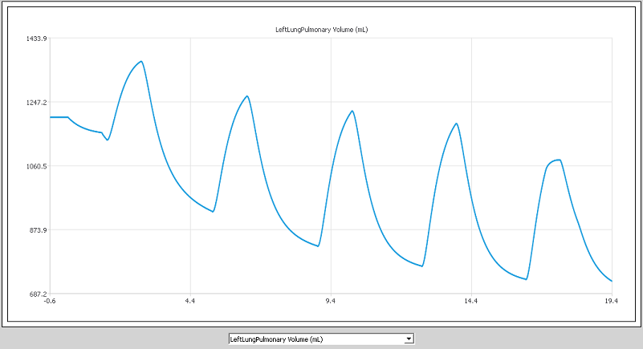Click the 687.2 y-axis minimum label
Image resolution: width=643 pixels, height=349 pixels.
point(38,294)
